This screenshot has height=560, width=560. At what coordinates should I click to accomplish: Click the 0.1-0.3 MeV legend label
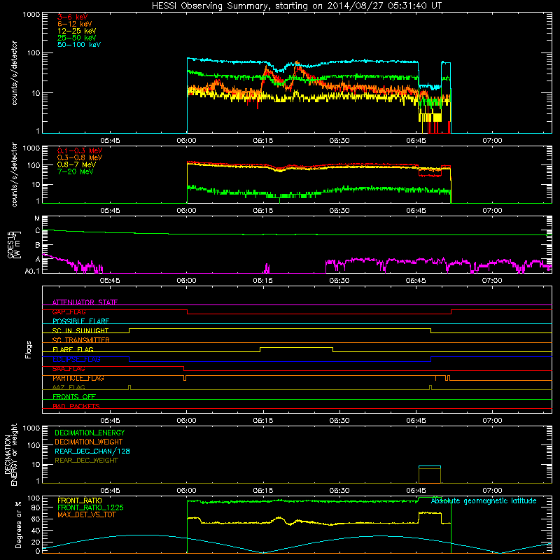pyautogui.click(x=80, y=150)
